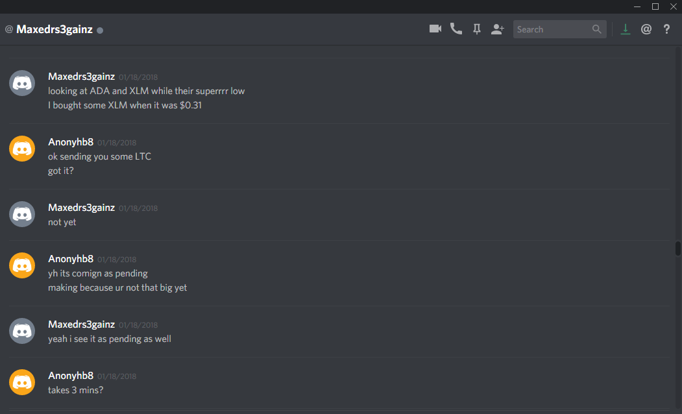
Task: Click Maxedrs3gainz gray avatar on first message
Action: coord(22,83)
